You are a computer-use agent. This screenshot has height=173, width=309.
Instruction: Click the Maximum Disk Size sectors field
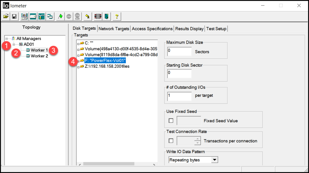(x=179, y=51)
